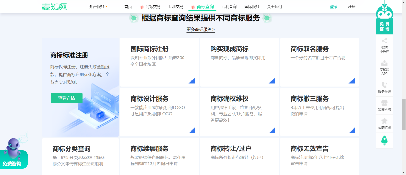
Task: Click blue corner triangle on 商标确权维权 card
Action: pos(272,131)
